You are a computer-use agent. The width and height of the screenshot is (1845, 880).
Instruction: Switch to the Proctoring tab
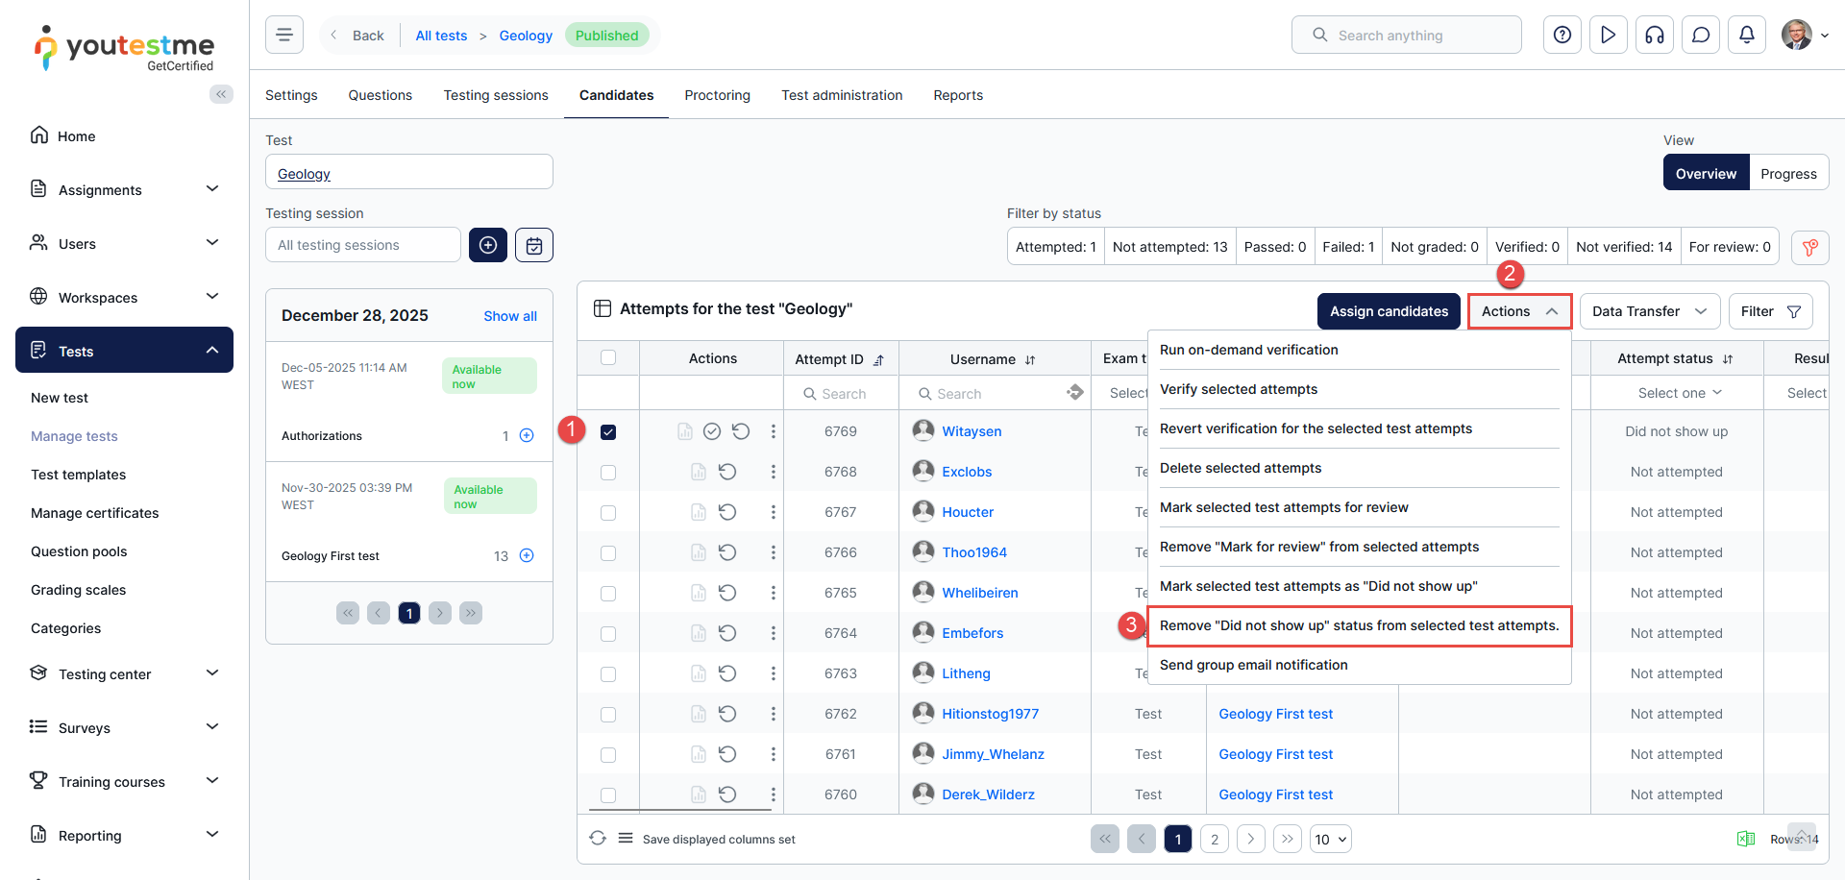point(717,95)
